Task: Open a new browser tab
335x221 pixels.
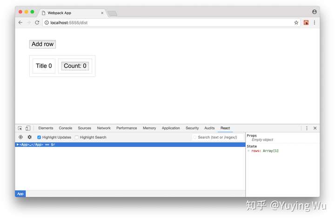Action: (x=112, y=13)
